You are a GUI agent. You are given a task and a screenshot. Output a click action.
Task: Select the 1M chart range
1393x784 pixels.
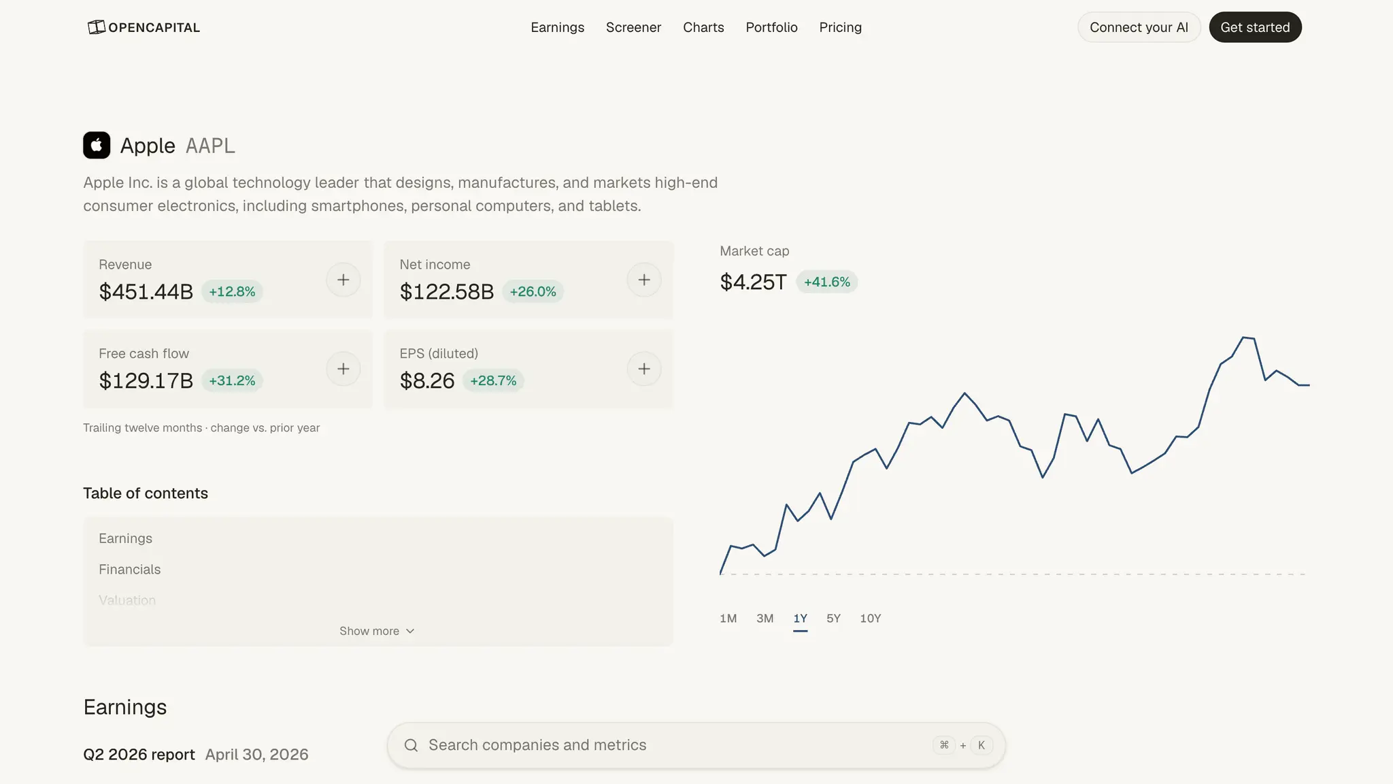pos(728,619)
